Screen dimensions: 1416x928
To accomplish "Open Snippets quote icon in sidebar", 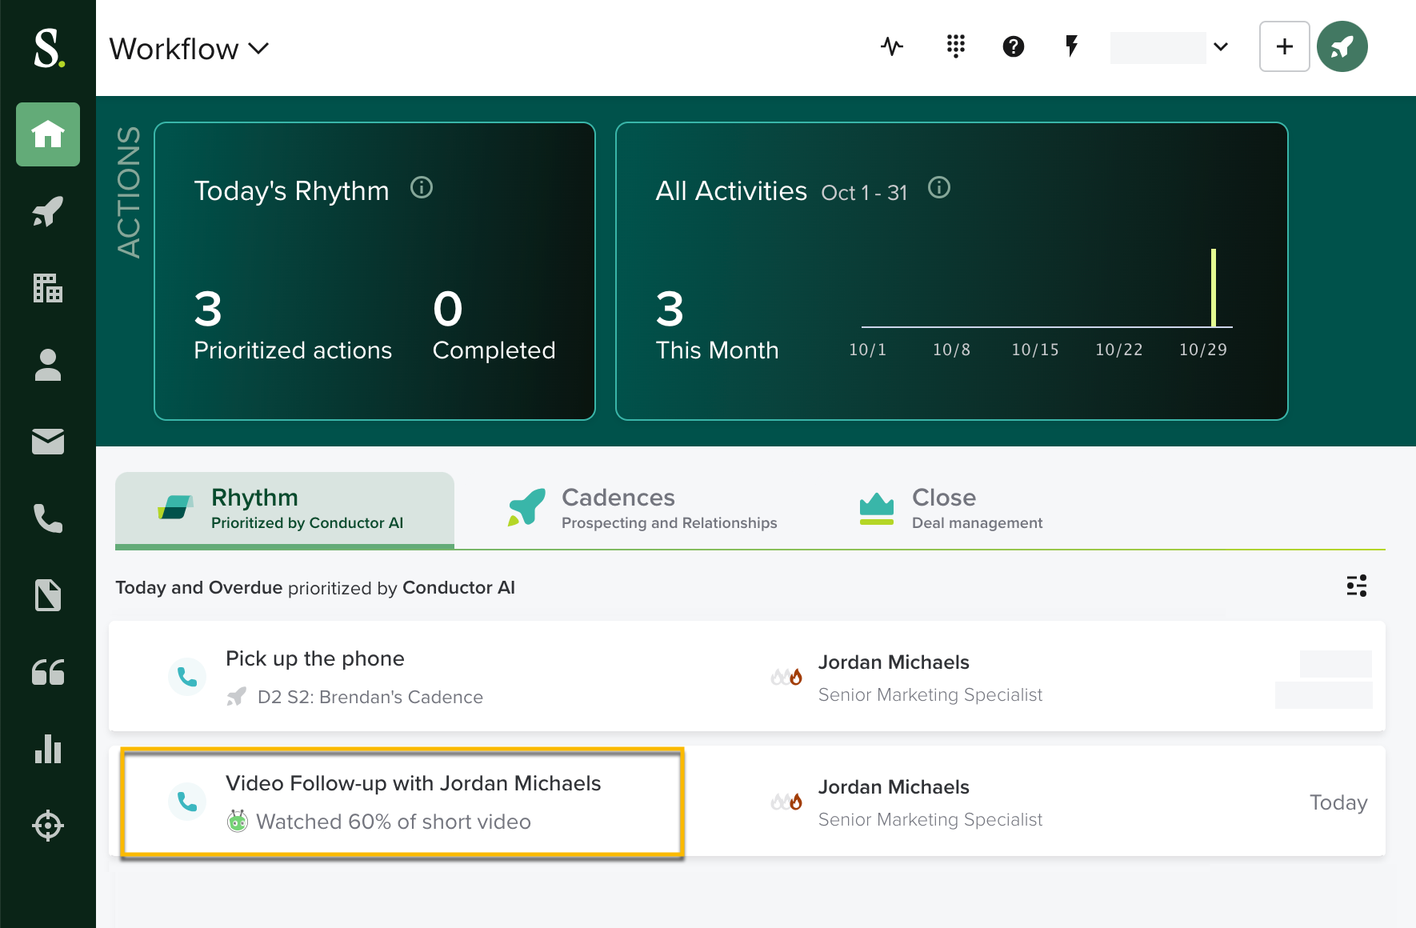I will (x=48, y=672).
